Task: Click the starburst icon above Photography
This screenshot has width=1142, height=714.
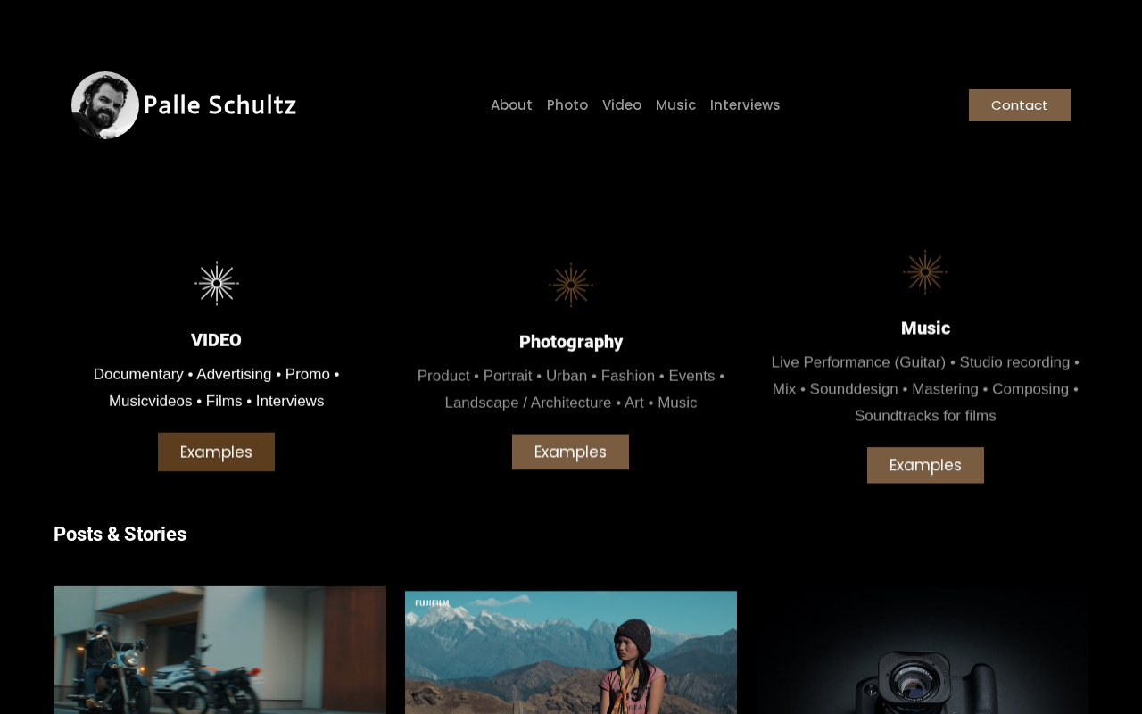Action: 571,285
